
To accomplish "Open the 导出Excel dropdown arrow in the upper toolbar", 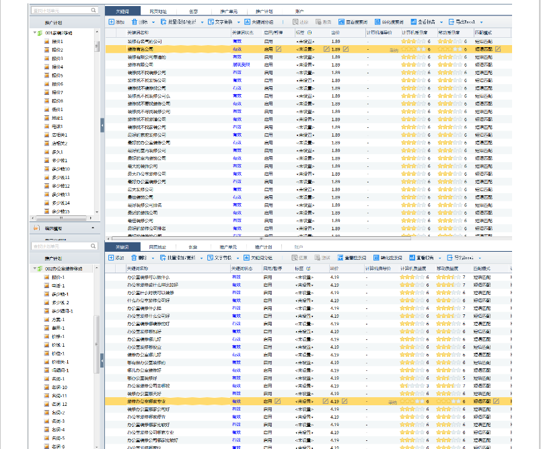I will tap(481, 22).
